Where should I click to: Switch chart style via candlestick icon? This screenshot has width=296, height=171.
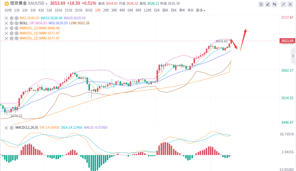275,4
